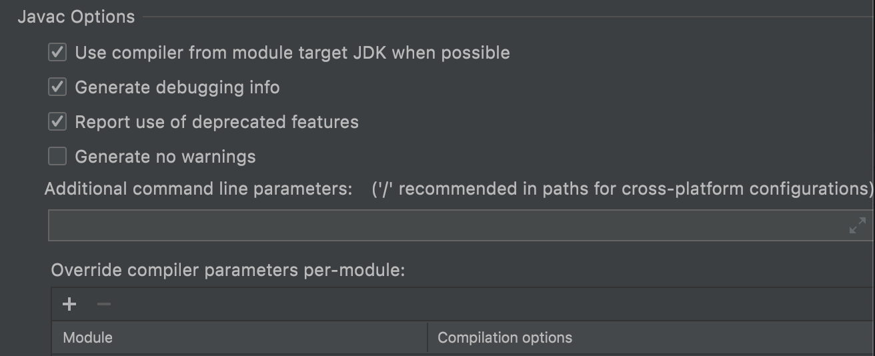The height and width of the screenshot is (356, 875).
Task: Sort table by the Module column header
Action: coord(239,337)
